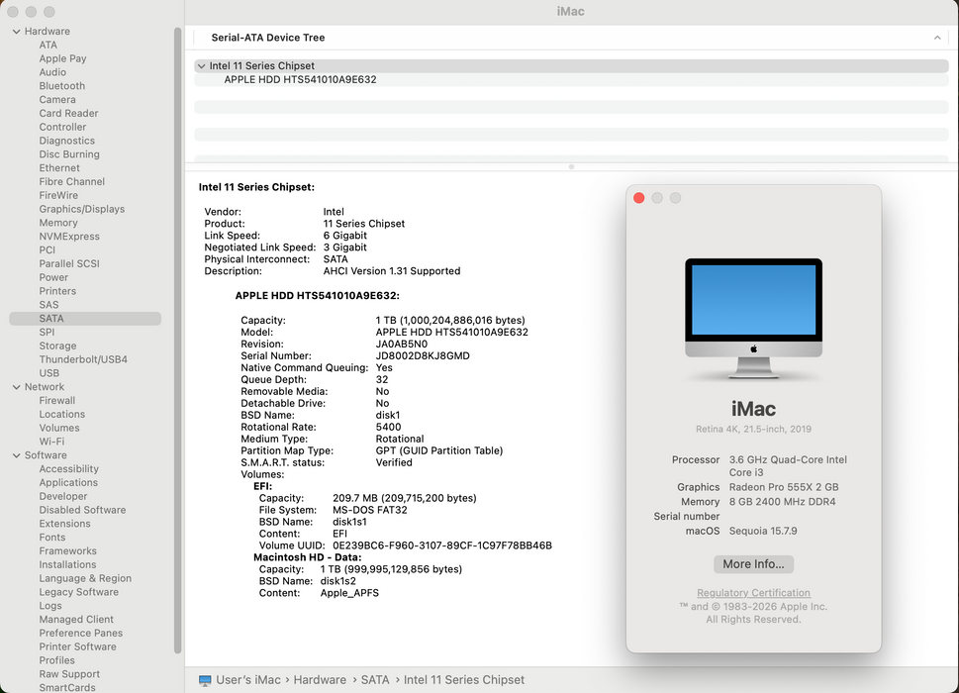Open Volumes under Network

click(x=59, y=428)
